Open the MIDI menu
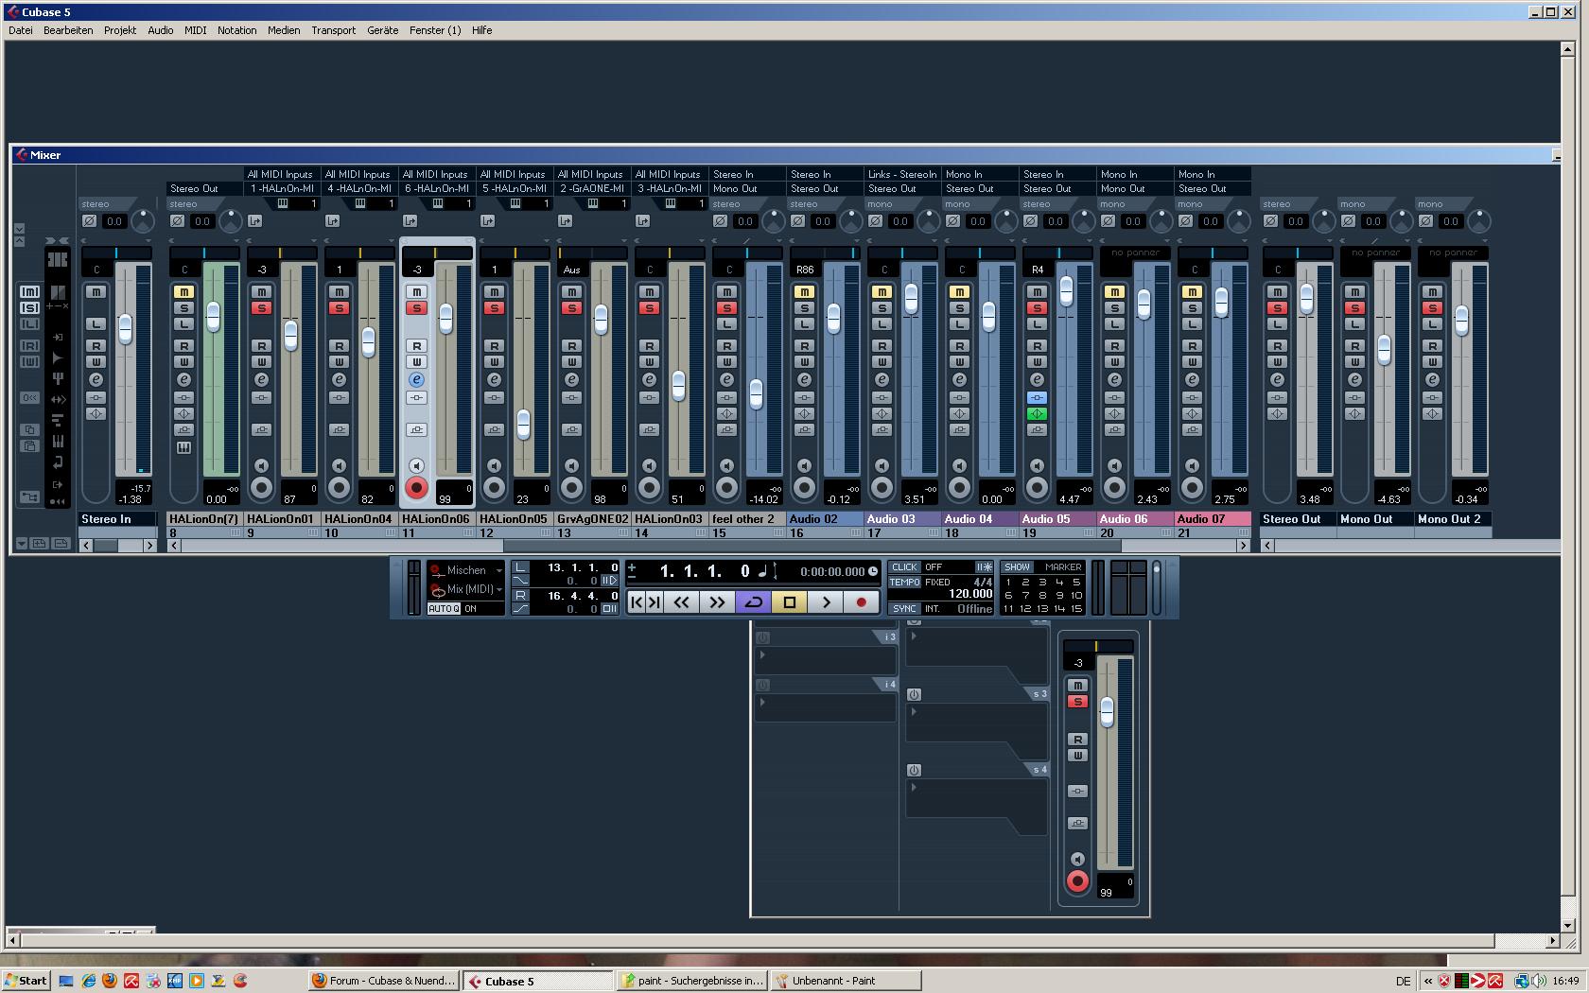Viewport: 1589px width, 993px height. (196, 30)
